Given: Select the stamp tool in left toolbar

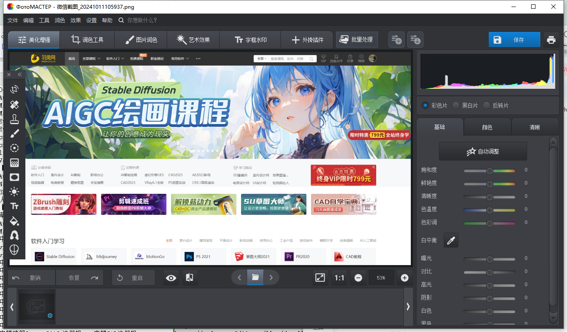Looking at the screenshot, I should click(x=14, y=119).
